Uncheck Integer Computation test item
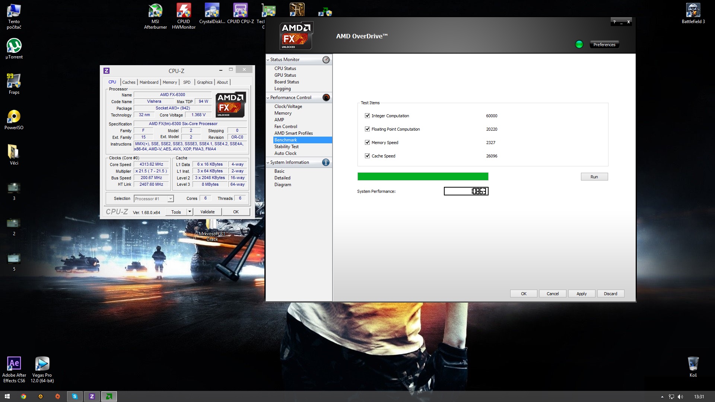 coord(367,116)
